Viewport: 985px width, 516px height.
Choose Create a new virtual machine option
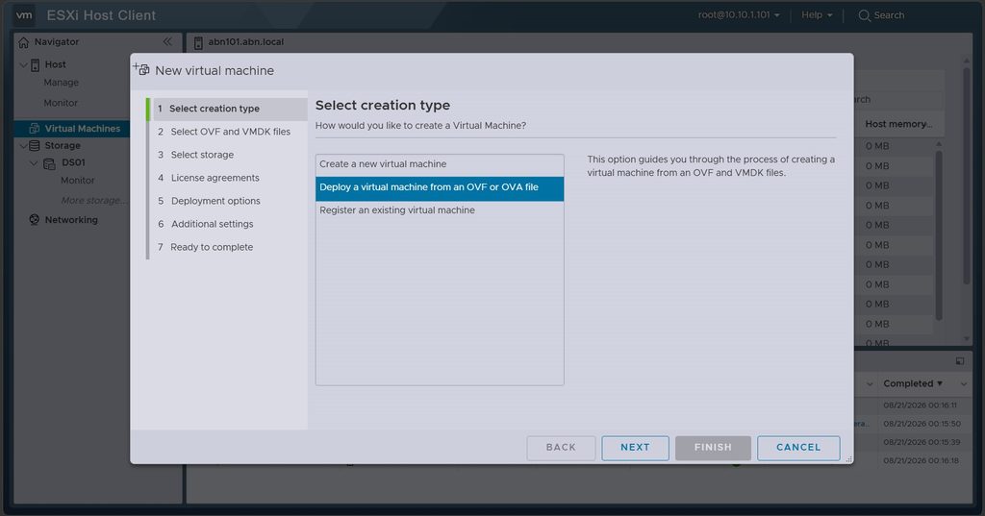(x=440, y=164)
